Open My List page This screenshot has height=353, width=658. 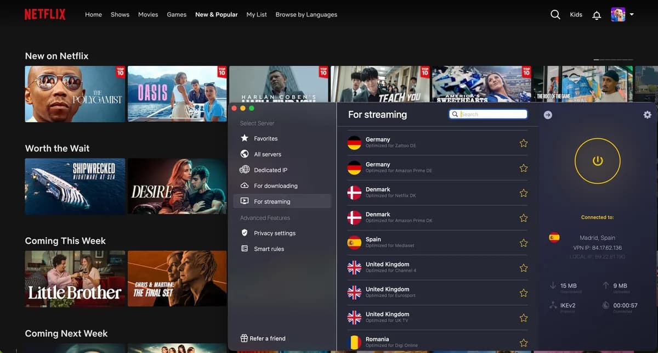(257, 15)
